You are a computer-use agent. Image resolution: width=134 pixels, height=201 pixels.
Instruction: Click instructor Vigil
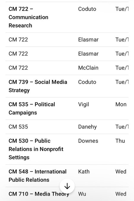coord(84,104)
